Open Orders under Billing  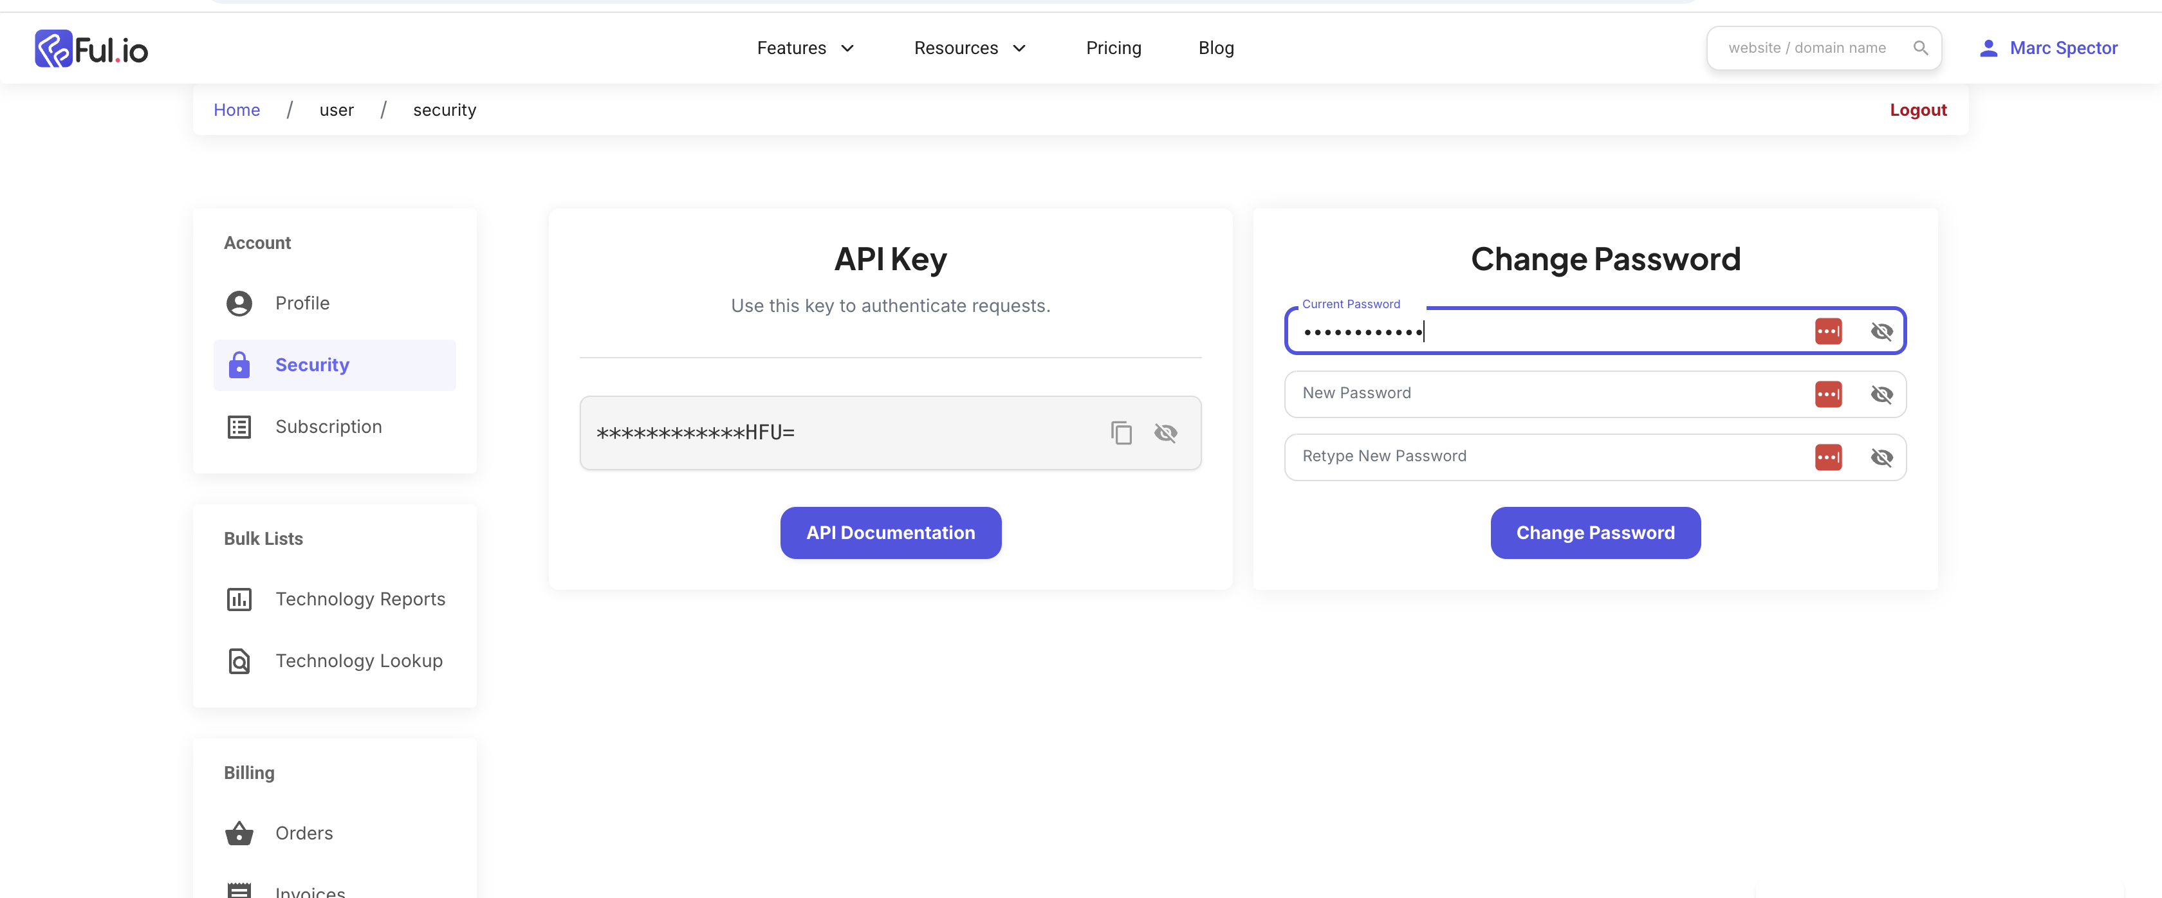coord(335,834)
